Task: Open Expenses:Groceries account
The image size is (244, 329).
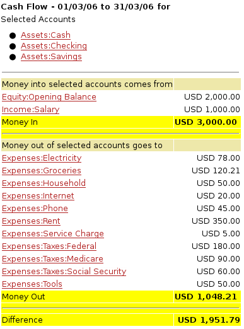Action: coord(42,171)
